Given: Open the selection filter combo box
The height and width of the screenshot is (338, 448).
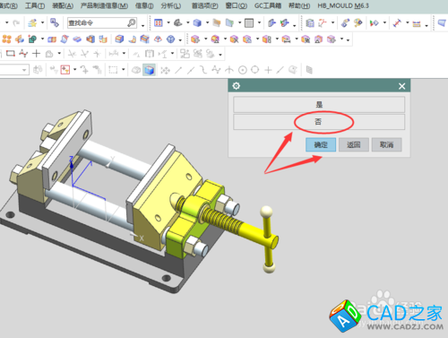Looking at the screenshot, I should 14,70.
